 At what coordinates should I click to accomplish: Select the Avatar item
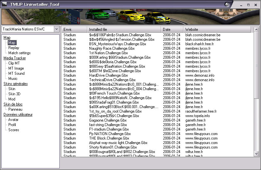(x=13, y=120)
